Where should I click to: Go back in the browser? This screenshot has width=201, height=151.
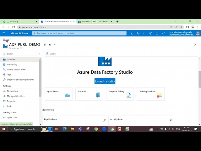3,27
